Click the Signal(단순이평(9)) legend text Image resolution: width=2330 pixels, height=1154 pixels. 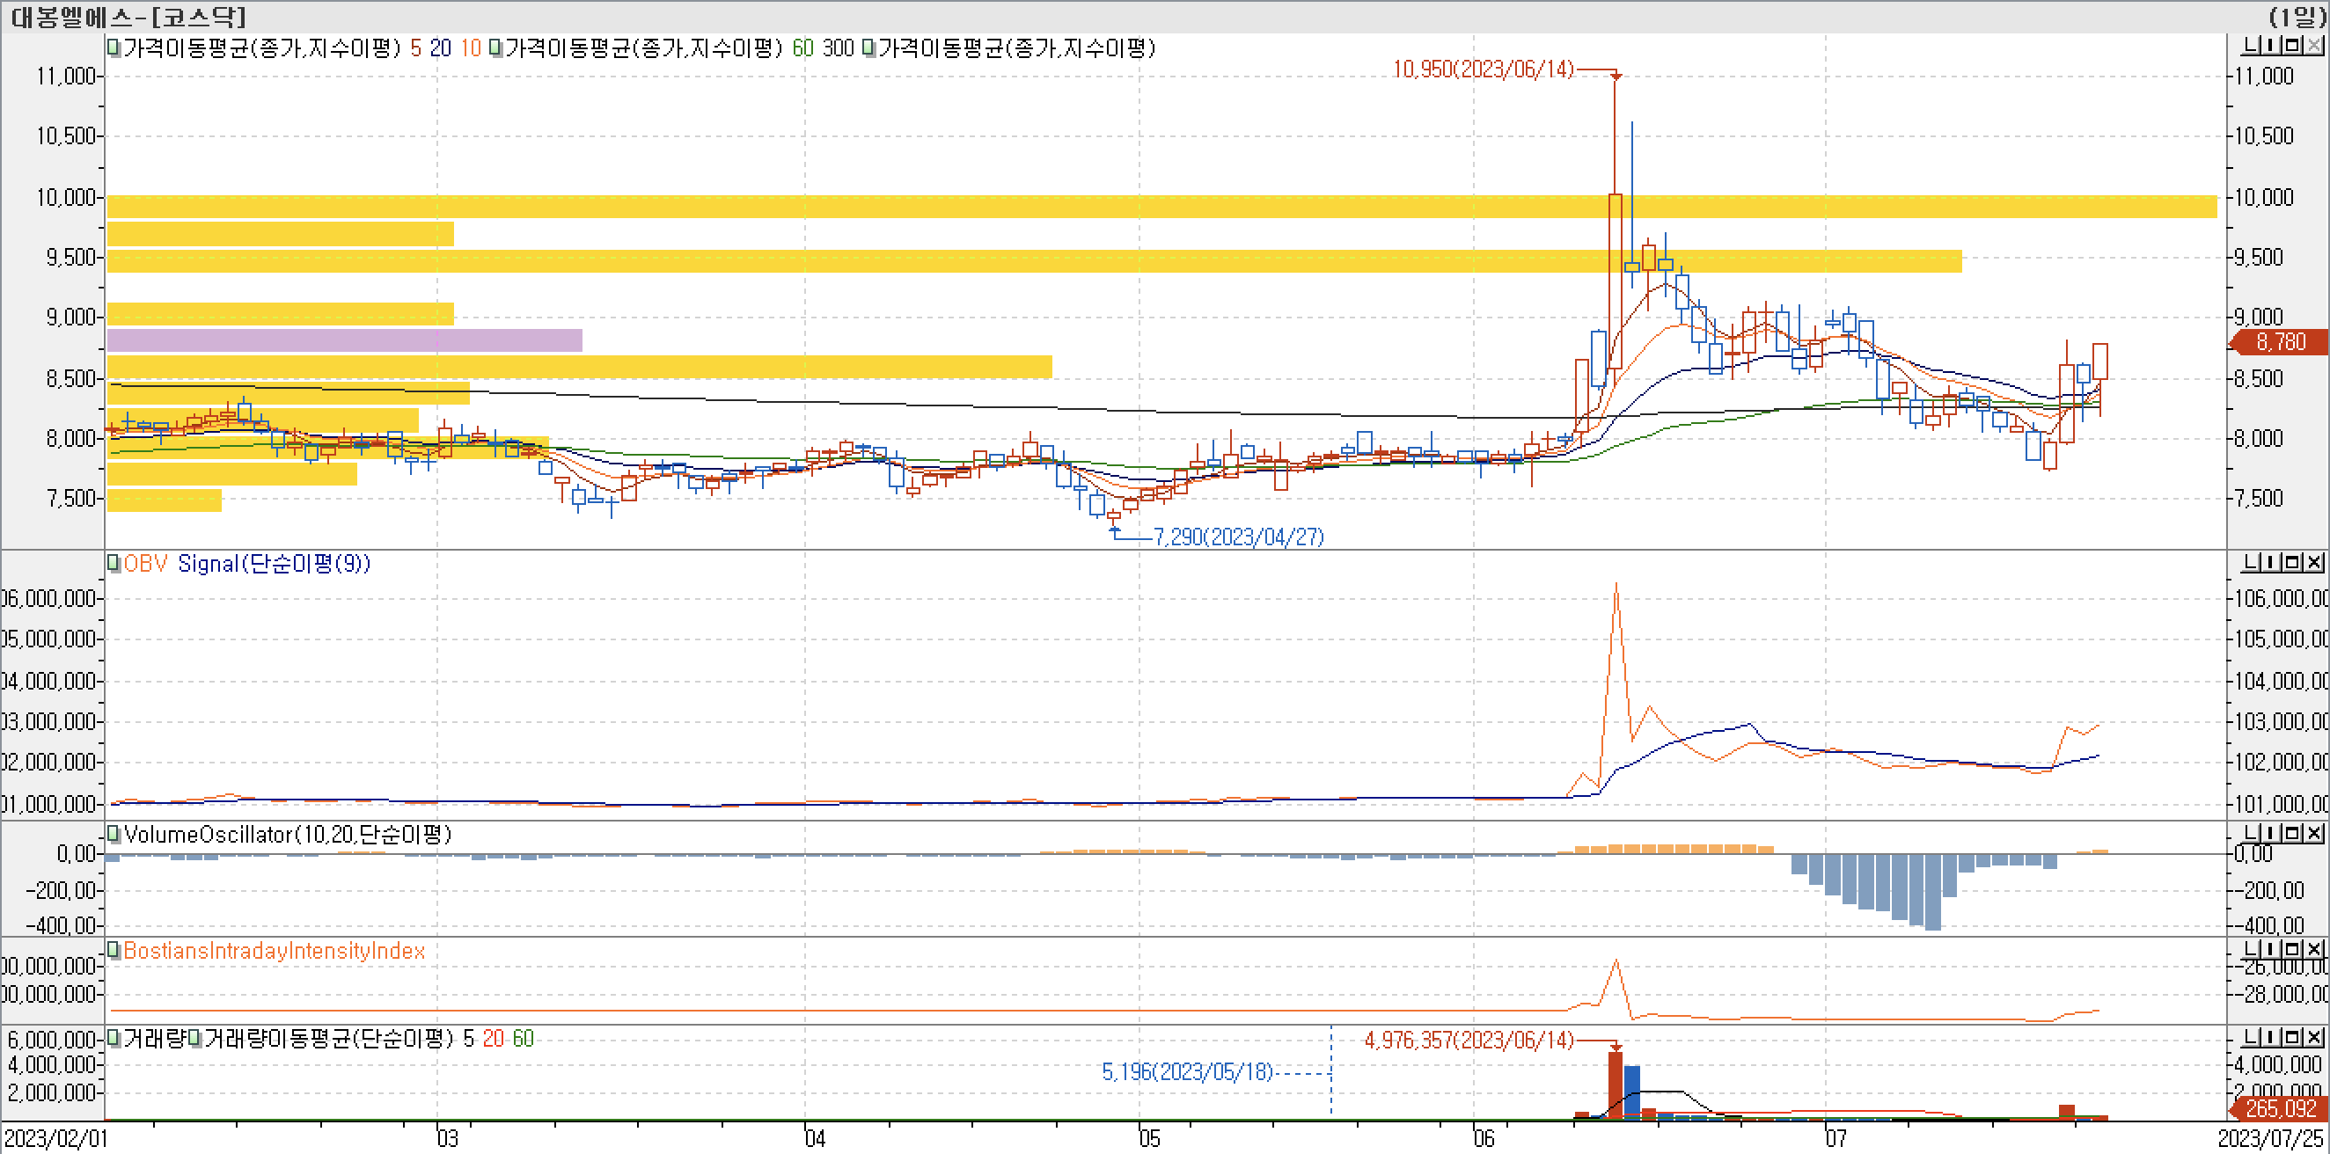click(x=273, y=564)
